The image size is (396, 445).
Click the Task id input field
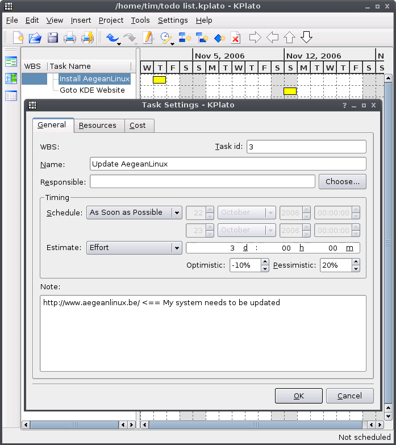point(306,147)
